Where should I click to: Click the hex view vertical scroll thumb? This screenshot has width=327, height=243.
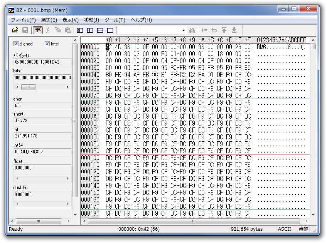coord(313,46)
